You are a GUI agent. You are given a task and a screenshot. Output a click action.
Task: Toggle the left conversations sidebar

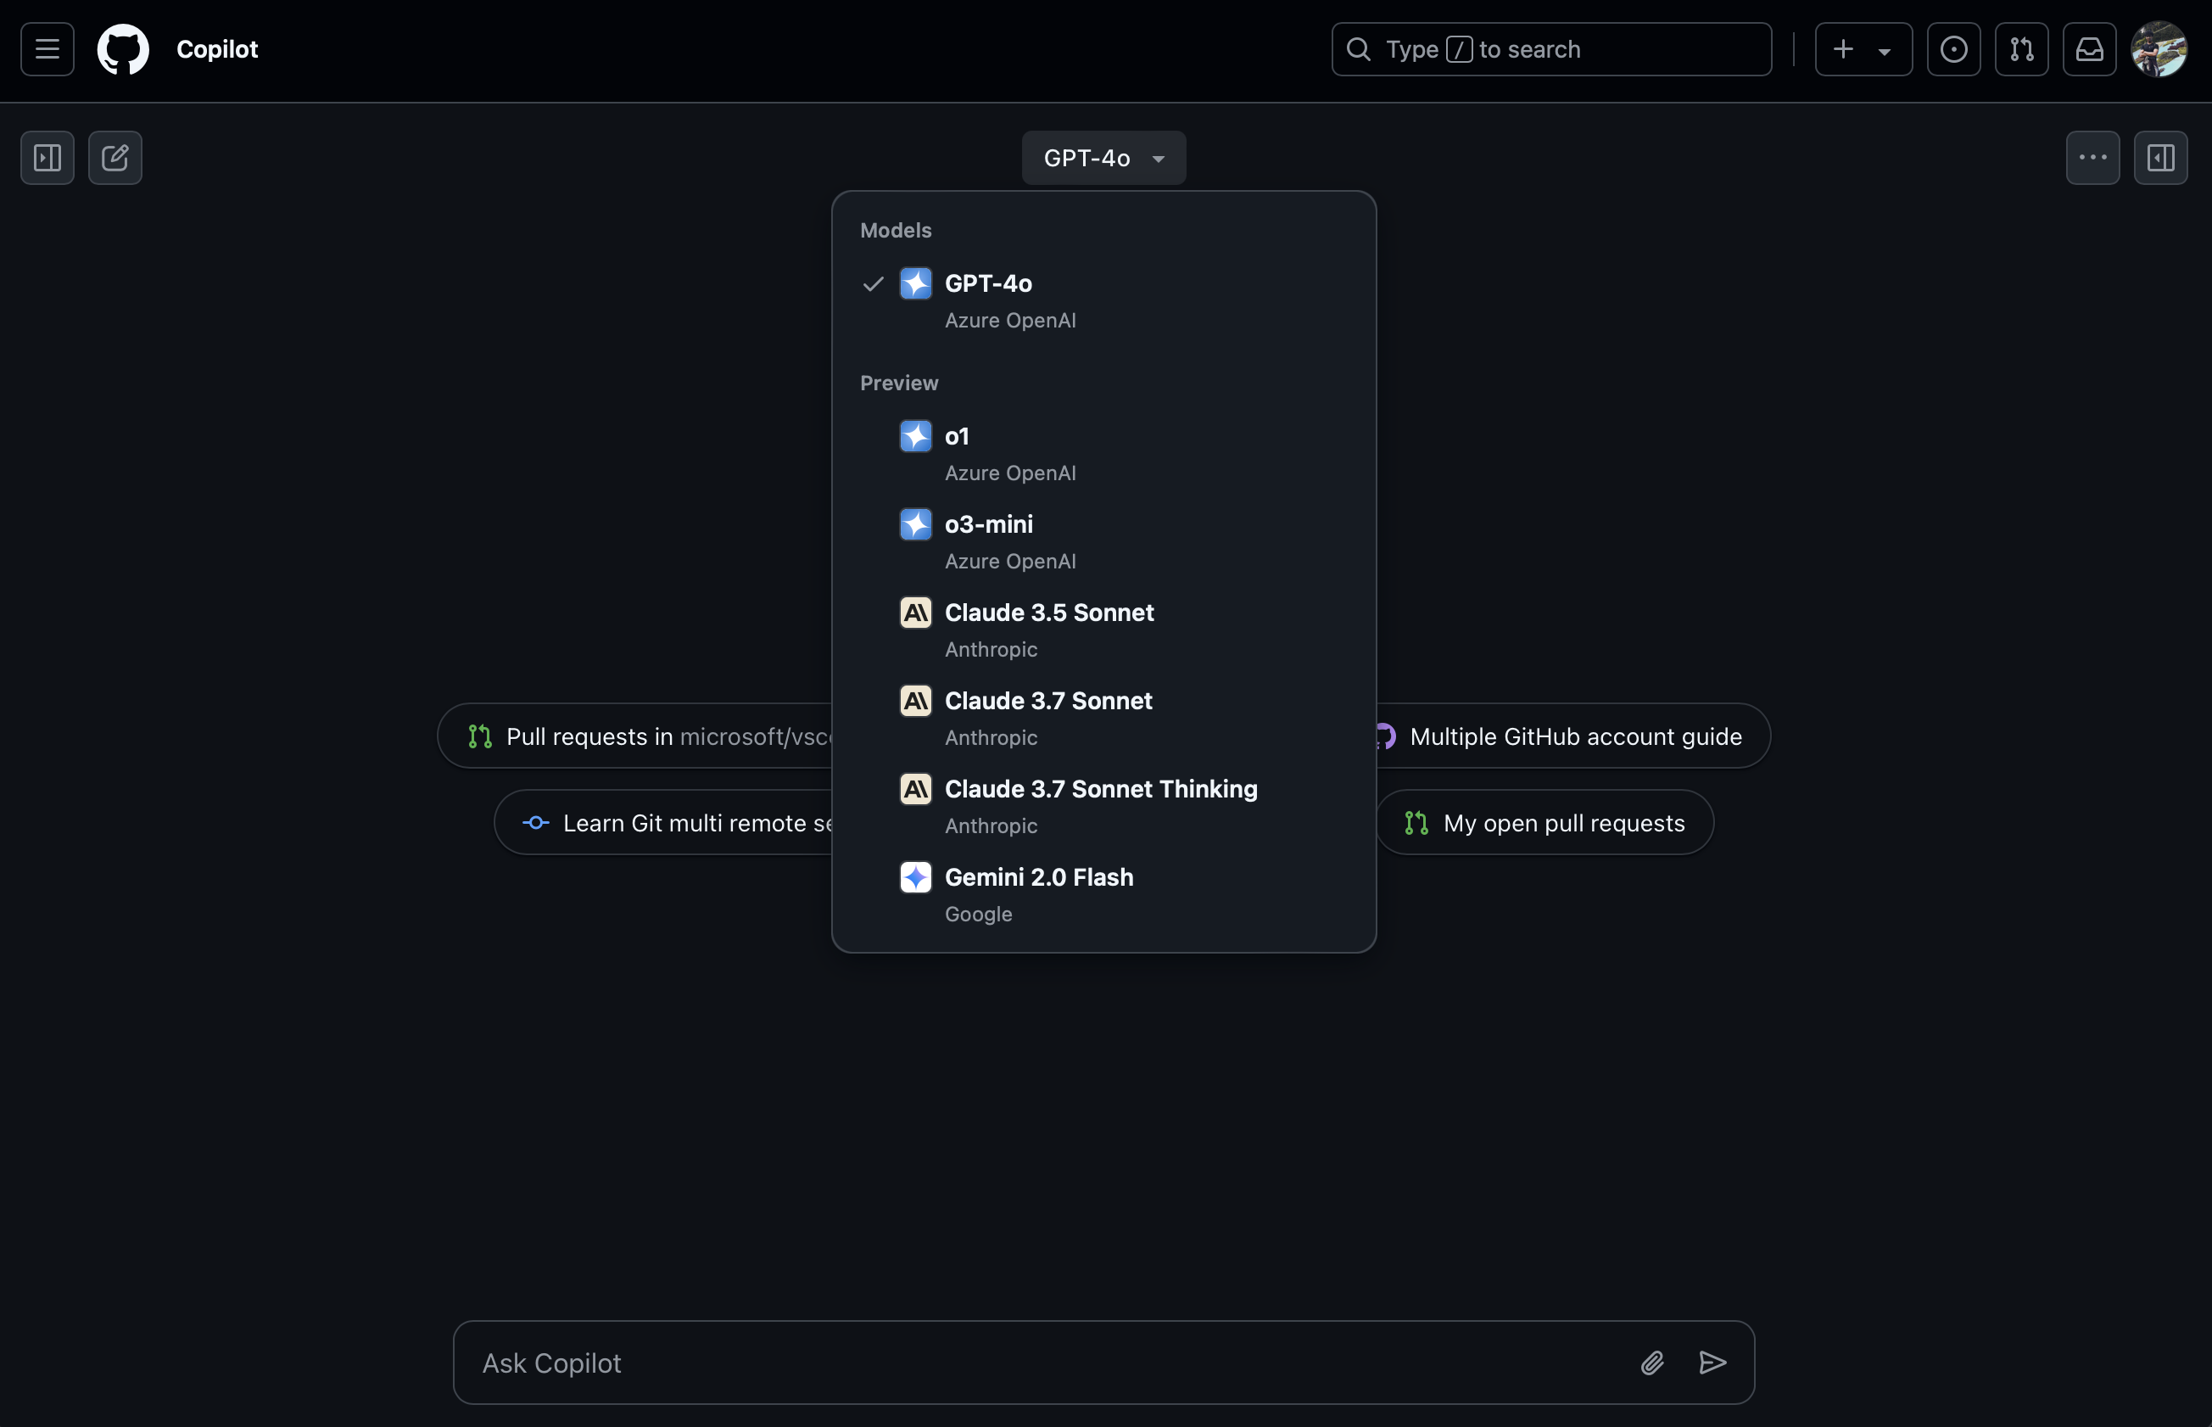(x=47, y=158)
